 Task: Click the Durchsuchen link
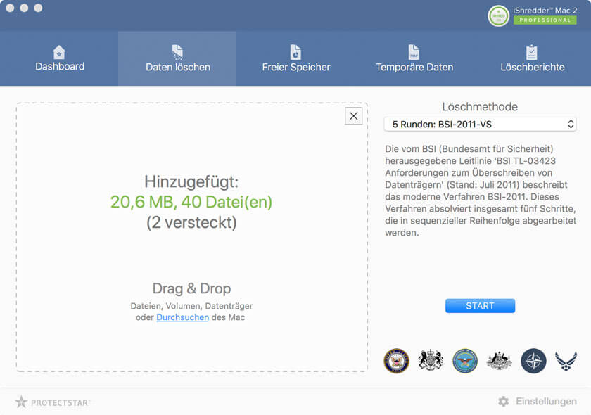182,317
